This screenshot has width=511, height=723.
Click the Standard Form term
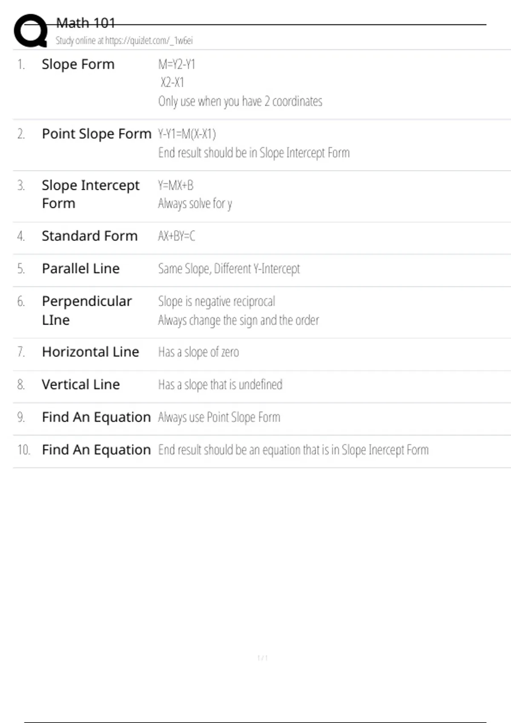pyautogui.click(x=89, y=236)
